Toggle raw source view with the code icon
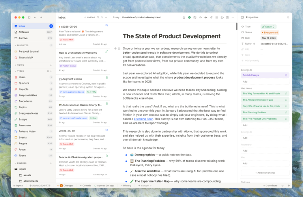Image resolution: width=303 pixels, height=197 pixels. (200, 17)
